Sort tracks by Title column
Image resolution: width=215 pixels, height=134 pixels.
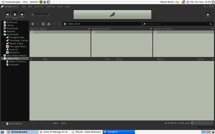[73, 59]
